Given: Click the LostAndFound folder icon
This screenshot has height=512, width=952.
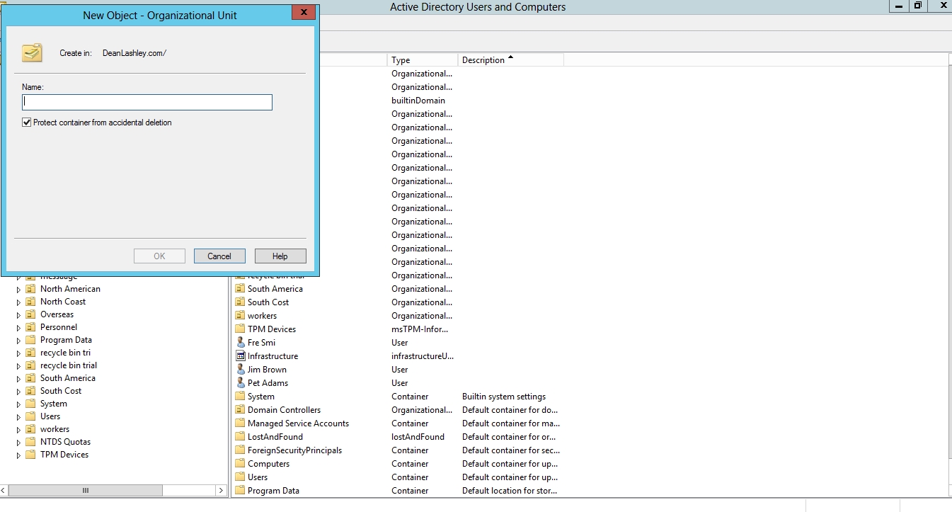Looking at the screenshot, I should (241, 437).
